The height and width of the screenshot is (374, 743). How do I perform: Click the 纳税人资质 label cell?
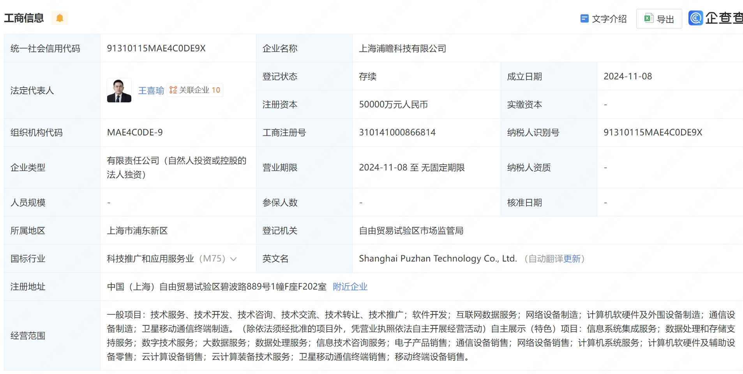549,167
